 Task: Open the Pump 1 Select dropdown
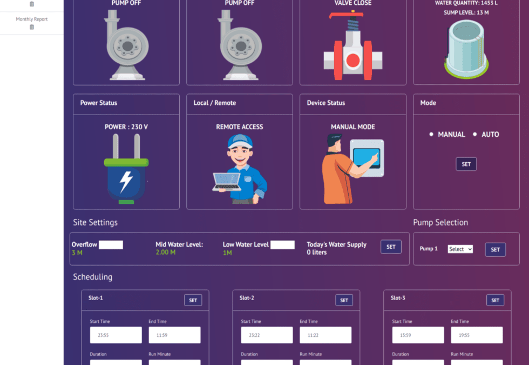(460, 249)
